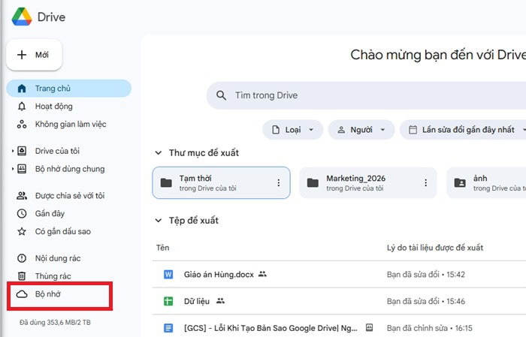The width and height of the screenshot is (526, 337).
Task: Click the Gần đây clock icon
Action: pos(22,214)
